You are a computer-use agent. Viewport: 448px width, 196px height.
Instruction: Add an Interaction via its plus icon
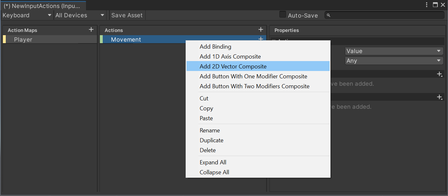440,74
